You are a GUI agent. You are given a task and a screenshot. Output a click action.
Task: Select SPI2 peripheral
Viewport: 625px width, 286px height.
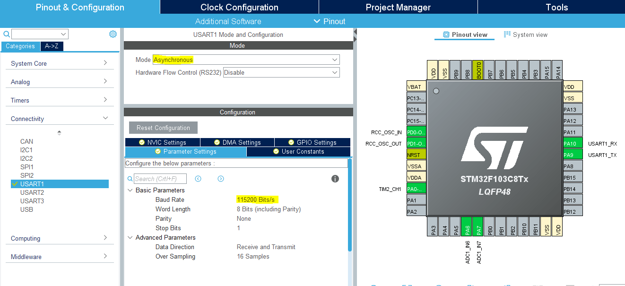click(27, 175)
